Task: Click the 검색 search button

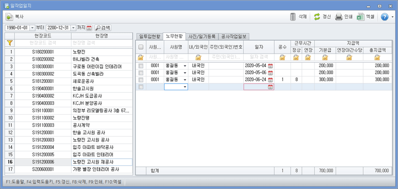Action: pos(103,28)
